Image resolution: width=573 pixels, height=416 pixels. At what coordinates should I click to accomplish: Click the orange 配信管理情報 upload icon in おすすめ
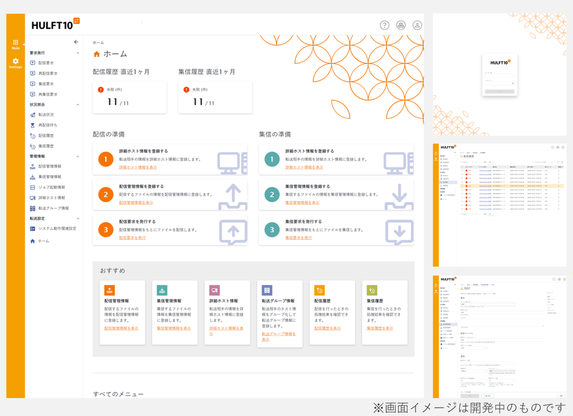click(110, 290)
